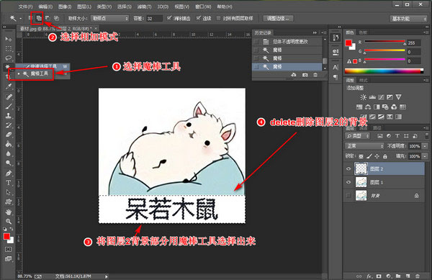This screenshot has height=280, width=432.
Task: Open the 窗口(W) menu
Action: (x=203, y=6)
